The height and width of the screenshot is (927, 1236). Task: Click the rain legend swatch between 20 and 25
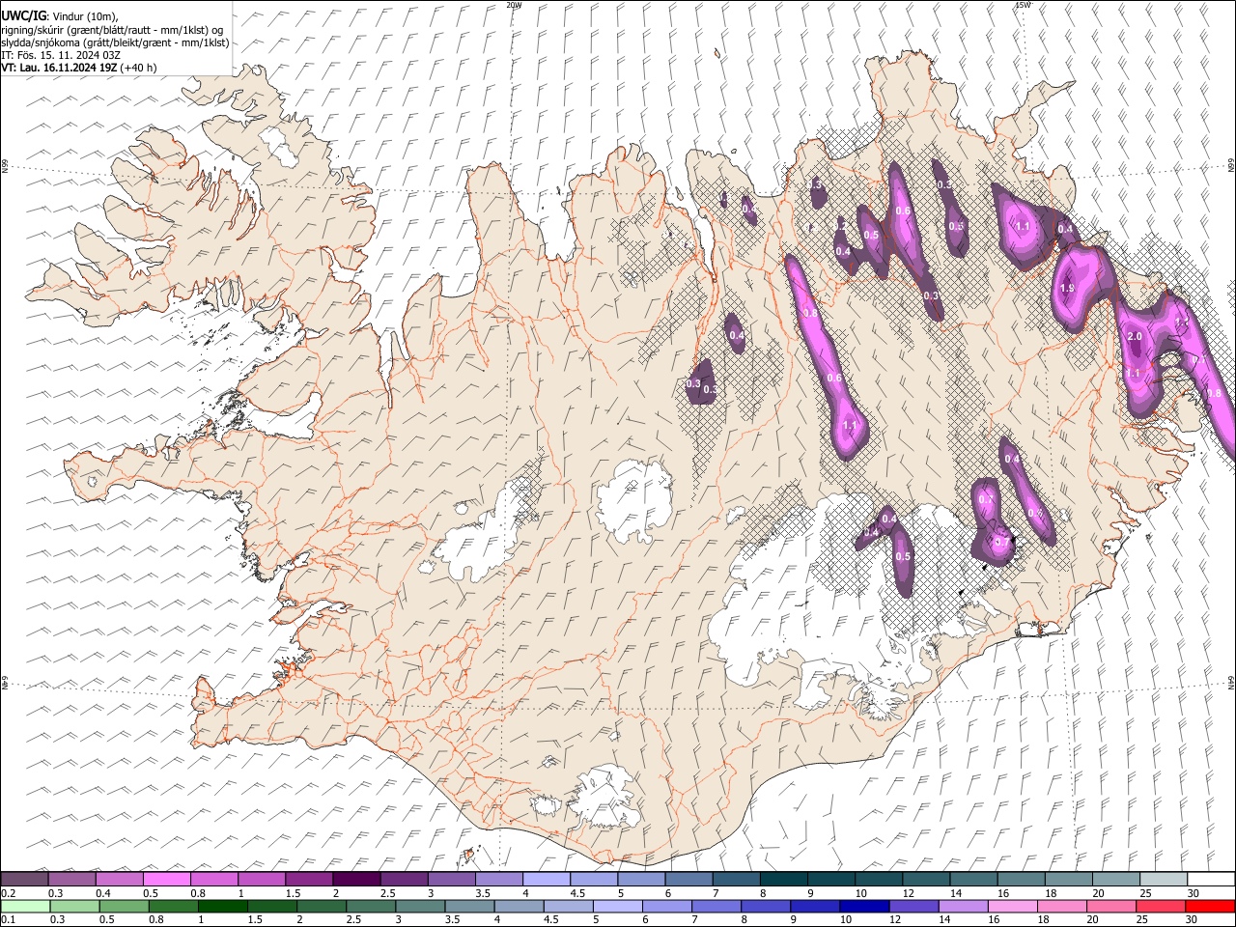pyautogui.click(x=1111, y=906)
